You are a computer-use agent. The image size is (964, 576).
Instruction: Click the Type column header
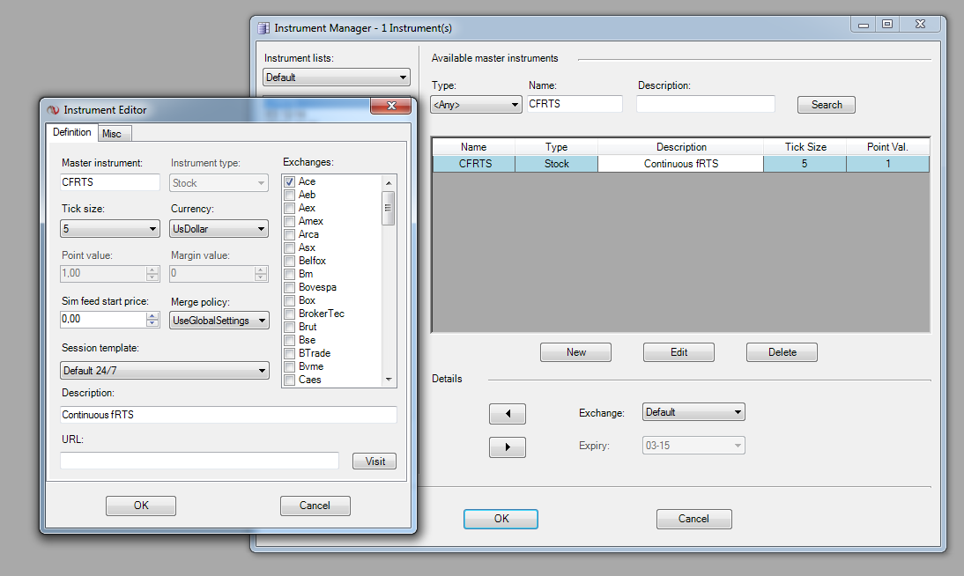point(556,147)
